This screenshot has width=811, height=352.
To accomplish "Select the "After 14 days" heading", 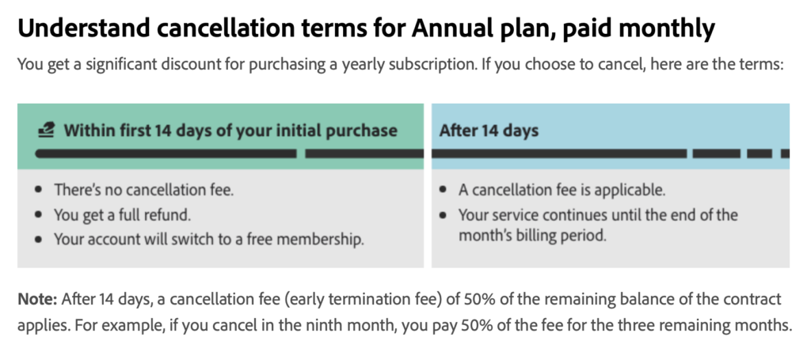I will [489, 131].
